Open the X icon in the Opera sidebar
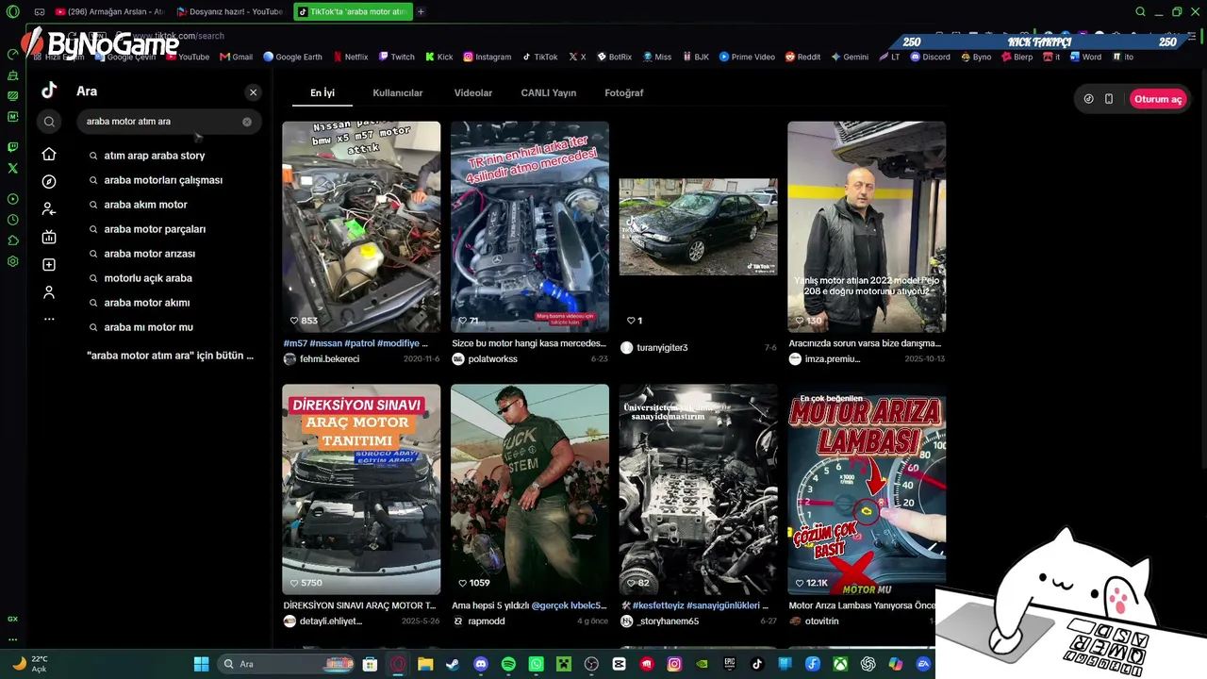1207x679 pixels. (x=12, y=168)
